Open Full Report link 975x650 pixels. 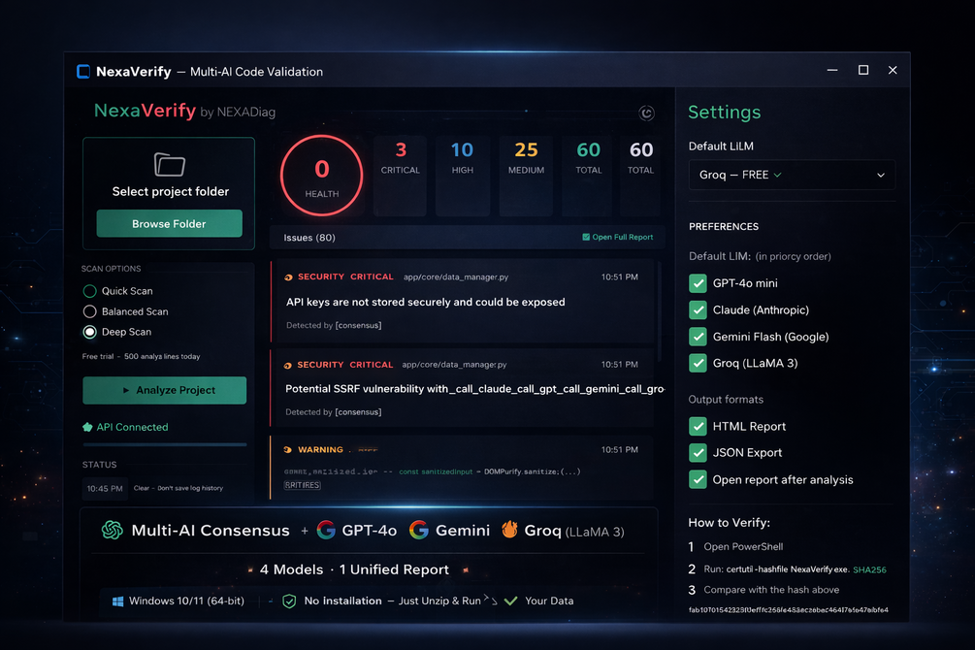pos(623,237)
